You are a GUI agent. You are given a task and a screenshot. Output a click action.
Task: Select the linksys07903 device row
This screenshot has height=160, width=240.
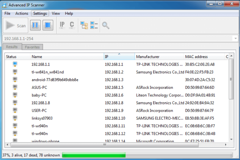coord(42,118)
